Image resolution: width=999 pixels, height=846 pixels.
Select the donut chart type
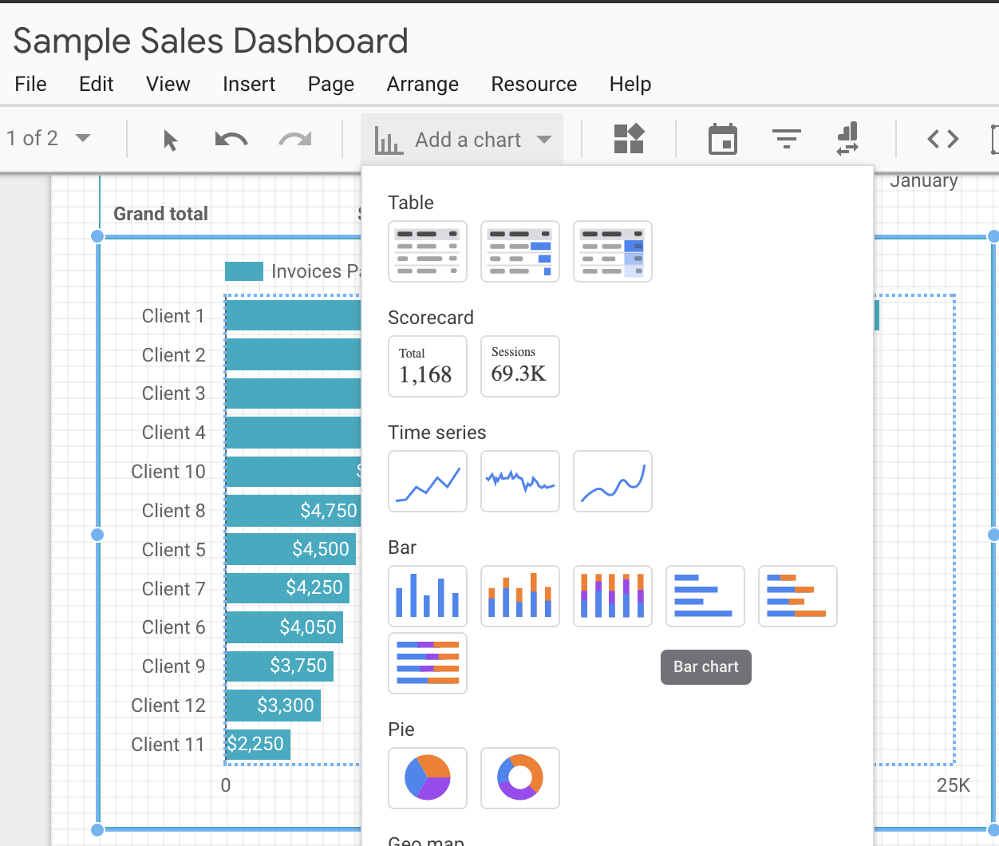pos(519,778)
